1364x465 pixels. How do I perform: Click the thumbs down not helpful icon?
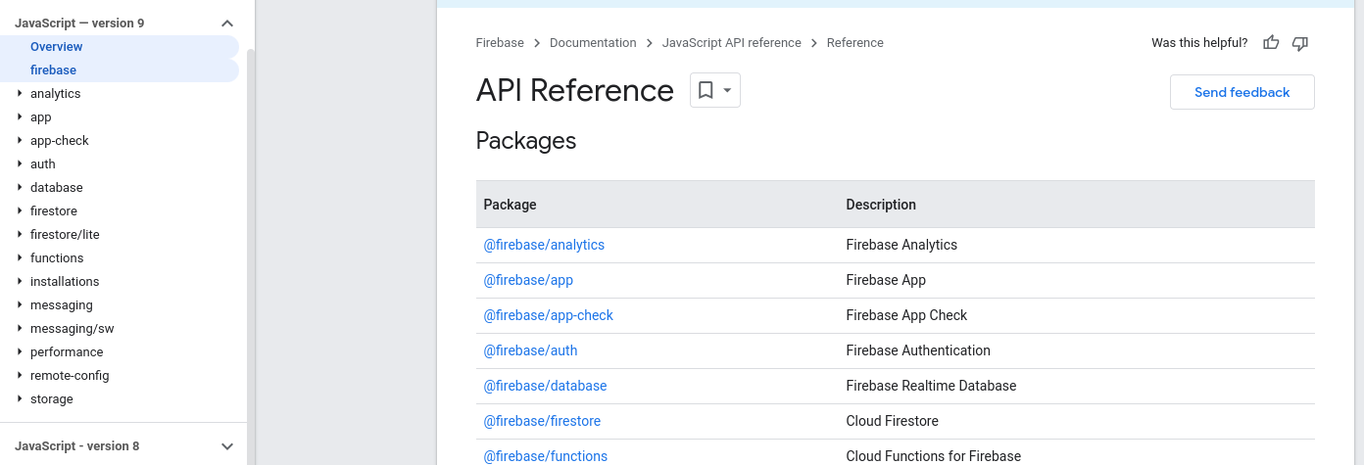[1300, 43]
